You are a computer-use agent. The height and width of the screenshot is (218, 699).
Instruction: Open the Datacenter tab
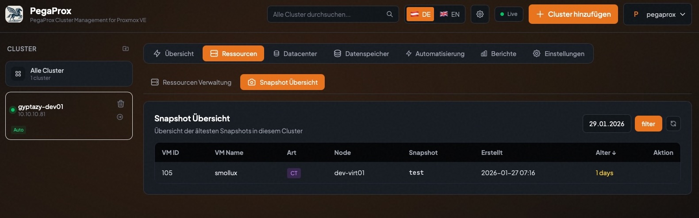pyautogui.click(x=295, y=53)
